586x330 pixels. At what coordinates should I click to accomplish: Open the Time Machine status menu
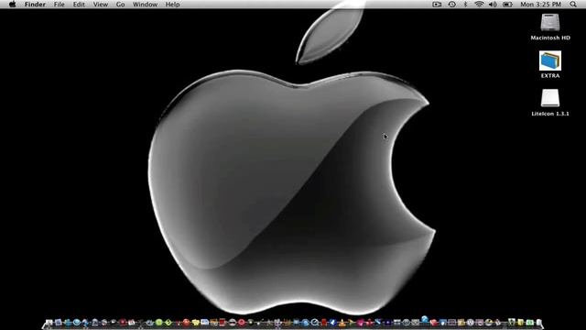click(451, 5)
